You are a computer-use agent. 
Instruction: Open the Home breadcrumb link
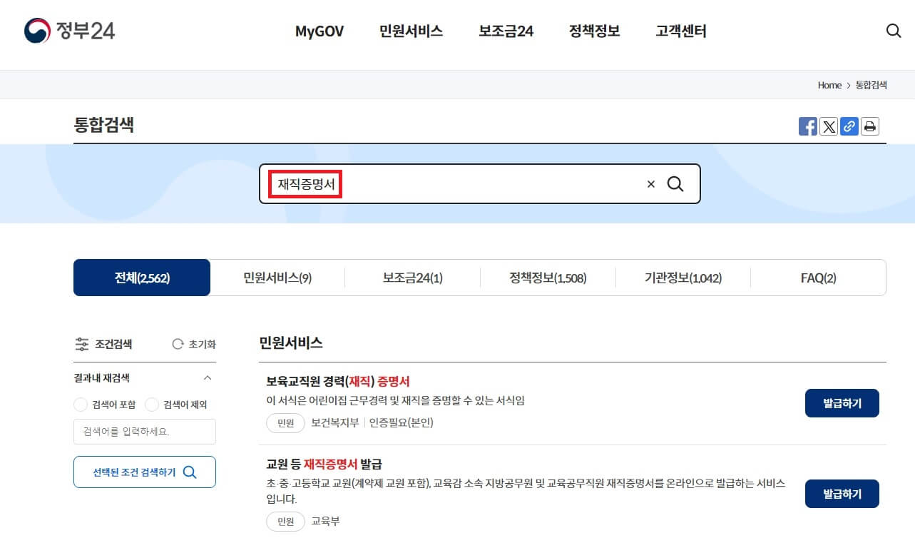(829, 85)
